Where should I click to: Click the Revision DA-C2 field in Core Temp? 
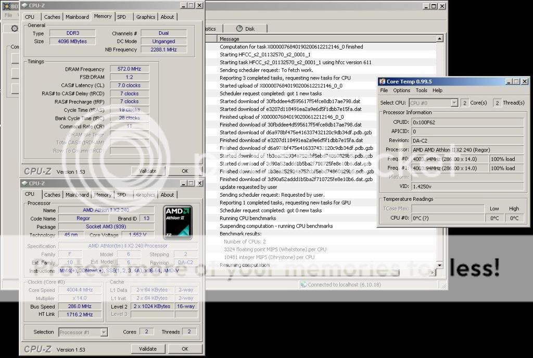[467, 140]
